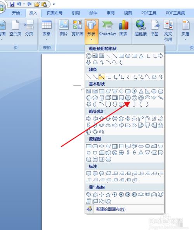
Task: Select the 4-point star shape
Action: coord(102,195)
